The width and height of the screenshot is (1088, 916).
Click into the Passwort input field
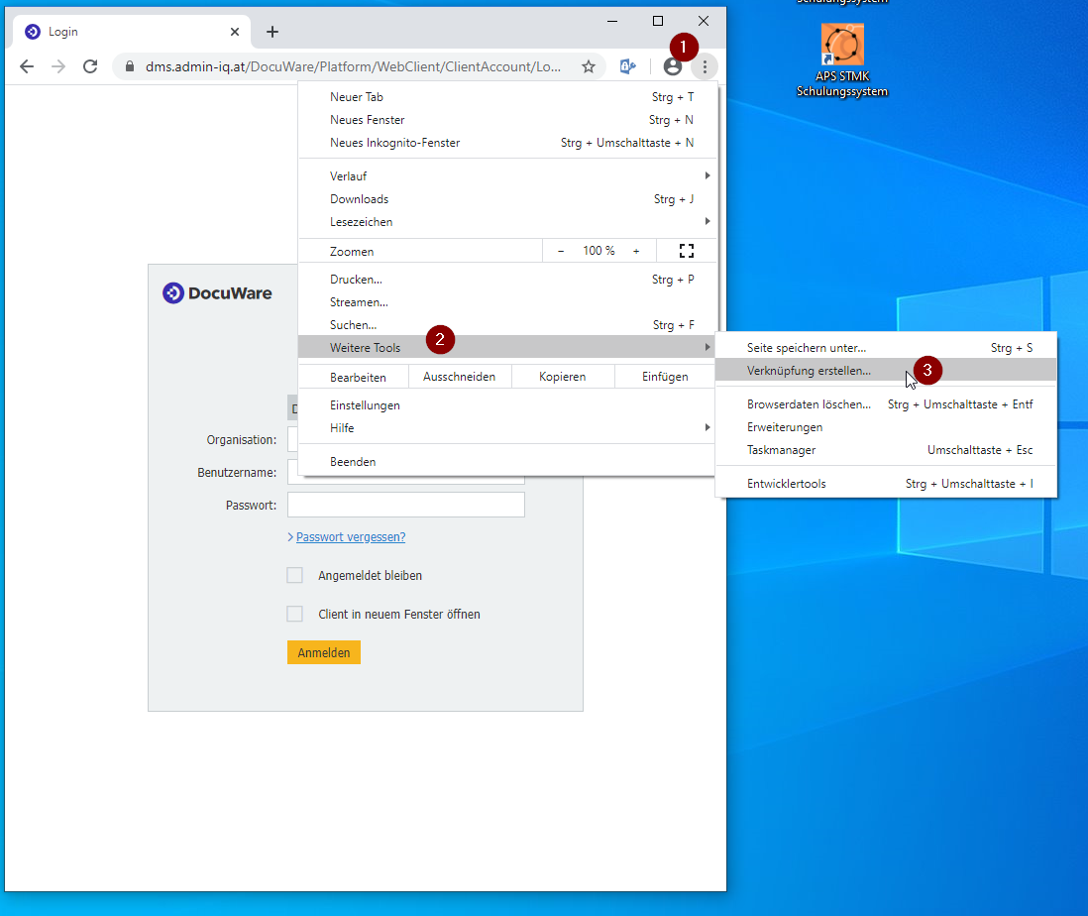tap(406, 506)
